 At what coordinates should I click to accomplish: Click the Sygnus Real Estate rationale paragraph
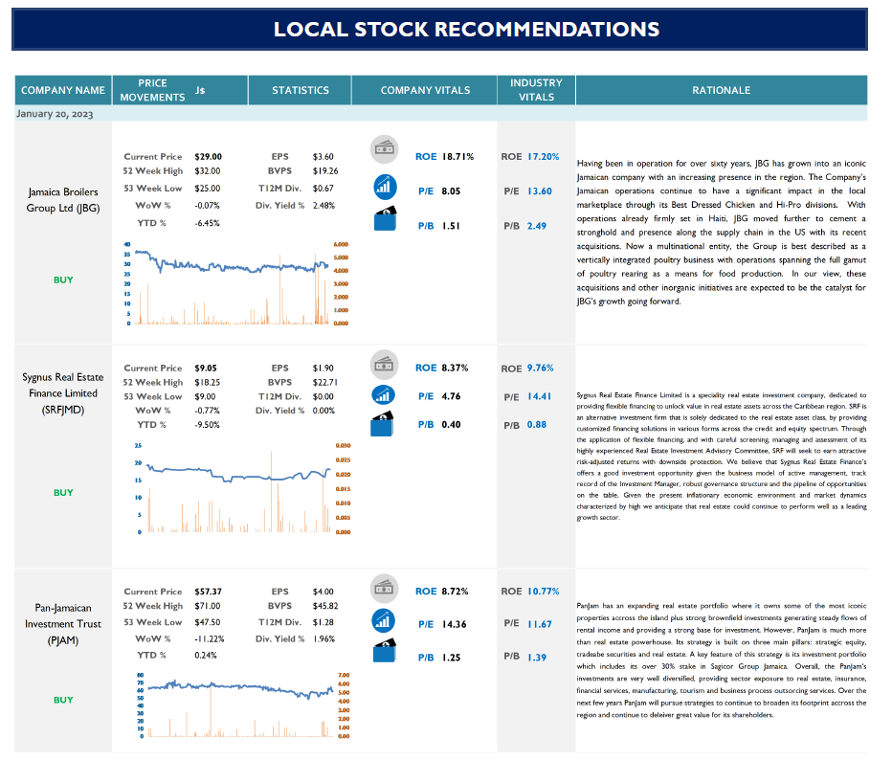pos(722,456)
